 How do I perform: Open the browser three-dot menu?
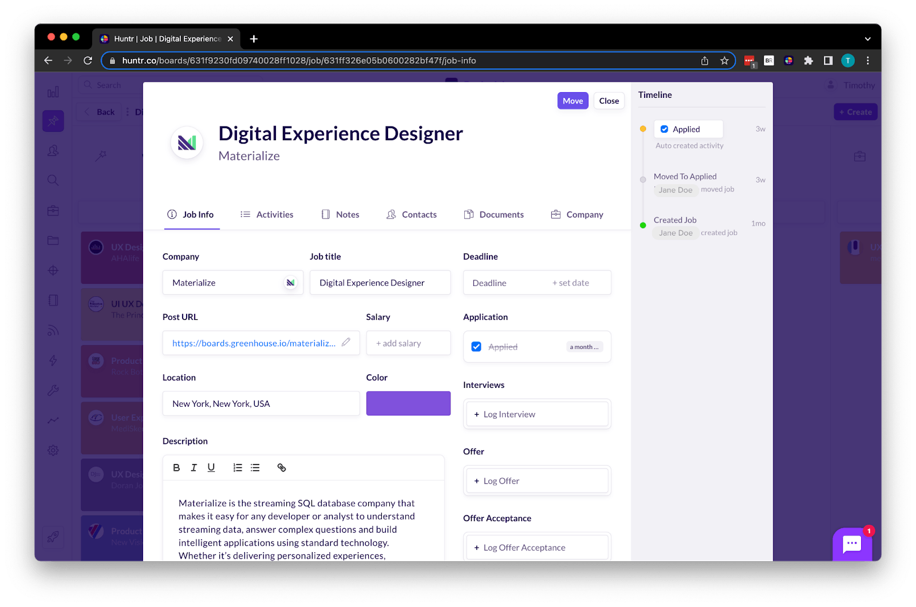[x=868, y=61]
